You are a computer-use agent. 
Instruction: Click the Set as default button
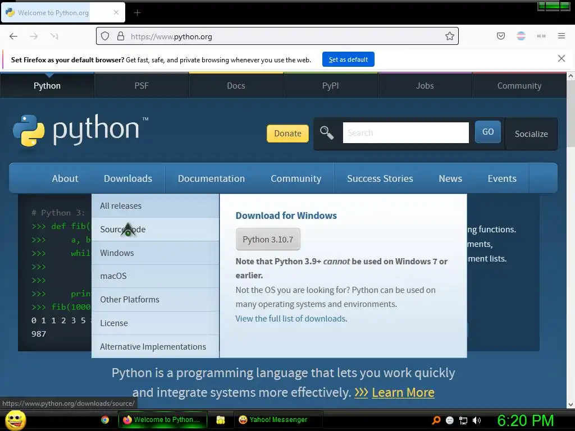[348, 59]
